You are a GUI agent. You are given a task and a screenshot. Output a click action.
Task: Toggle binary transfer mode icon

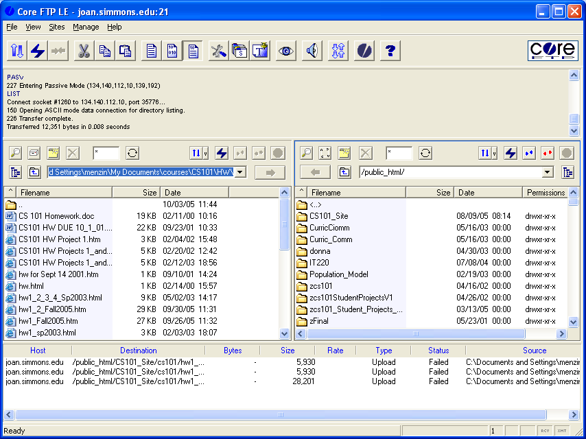(172, 51)
